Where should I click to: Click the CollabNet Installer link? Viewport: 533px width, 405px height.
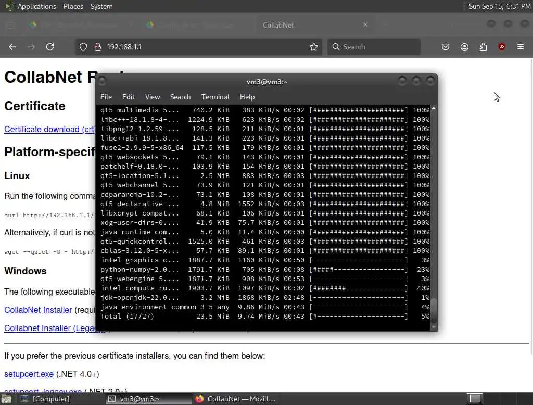(x=38, y=310)
